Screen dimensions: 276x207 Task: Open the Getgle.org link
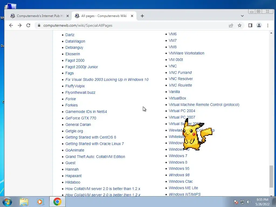tap(74, 131)
